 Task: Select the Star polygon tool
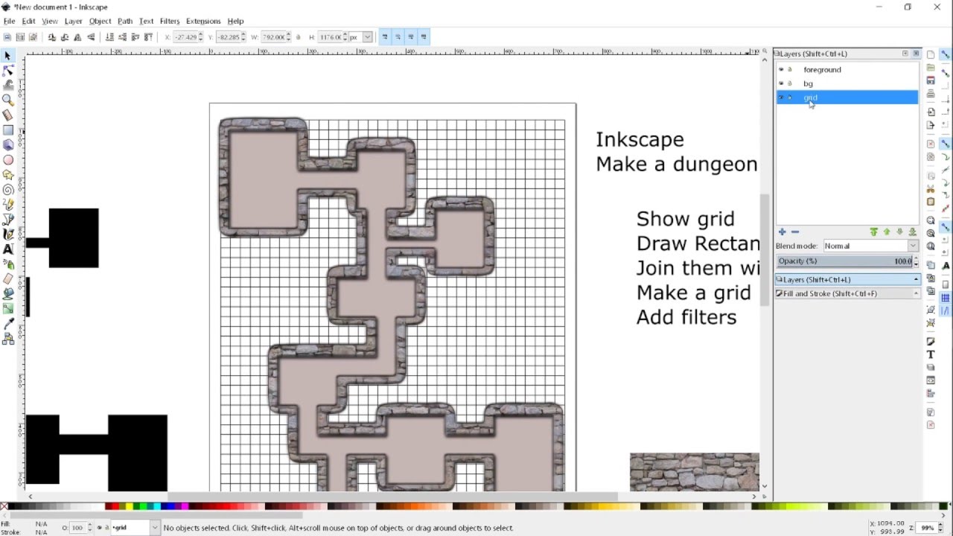[x=8, y=175]
